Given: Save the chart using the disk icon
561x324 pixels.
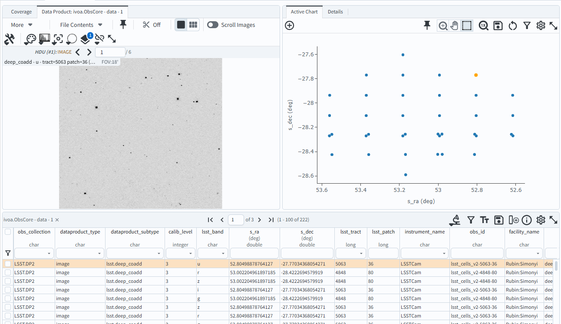Looking at the screenshot, I should pyautogui.click(x=498, y=26).
